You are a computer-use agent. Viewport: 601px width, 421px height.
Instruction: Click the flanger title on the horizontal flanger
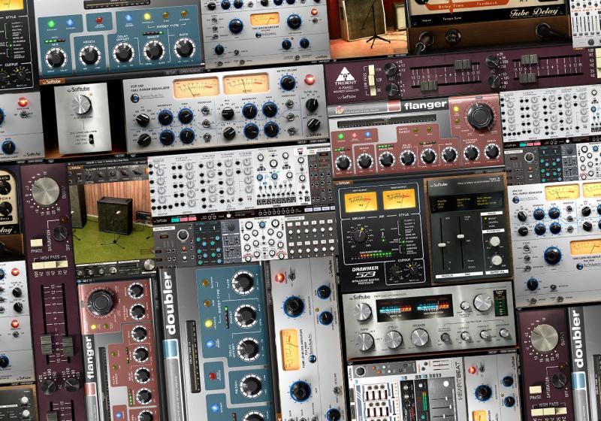[x=425, y=105]
